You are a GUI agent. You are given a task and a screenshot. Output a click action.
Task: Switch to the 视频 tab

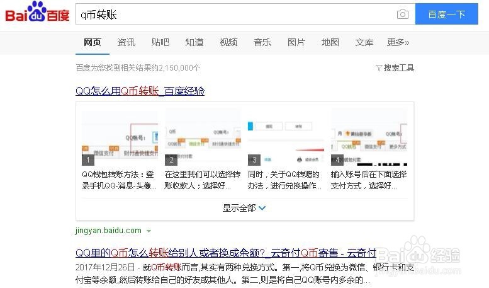click(x=228, y=42)
